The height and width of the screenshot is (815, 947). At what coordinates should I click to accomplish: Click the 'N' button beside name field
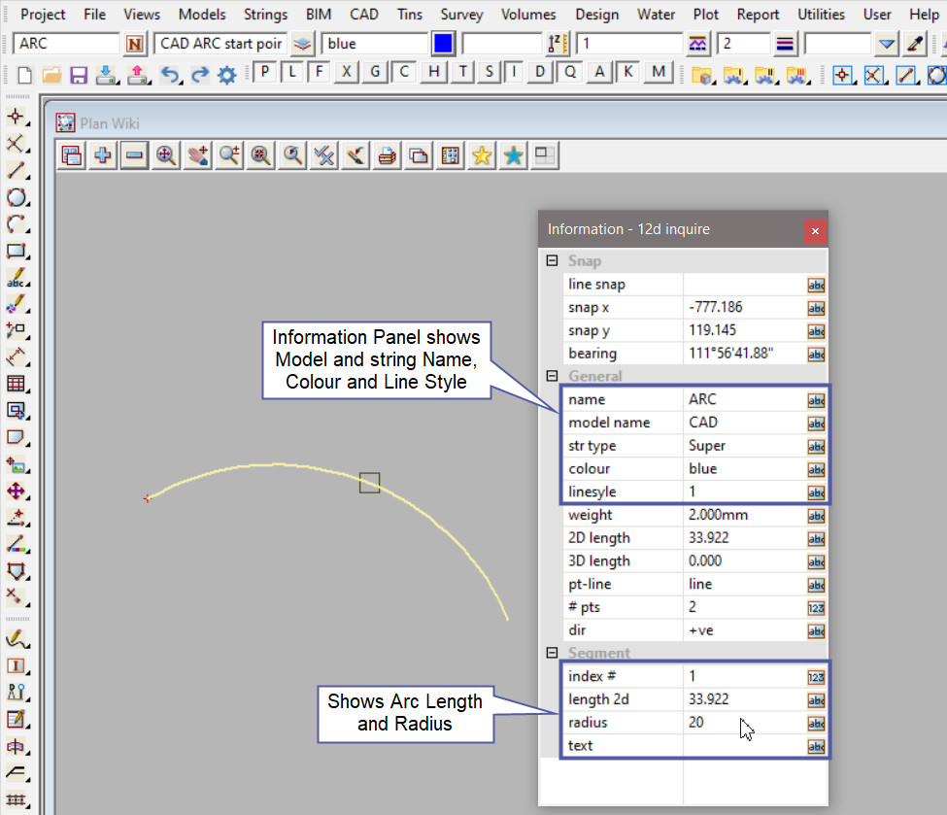pyautogui.click(x=135, y=44)
